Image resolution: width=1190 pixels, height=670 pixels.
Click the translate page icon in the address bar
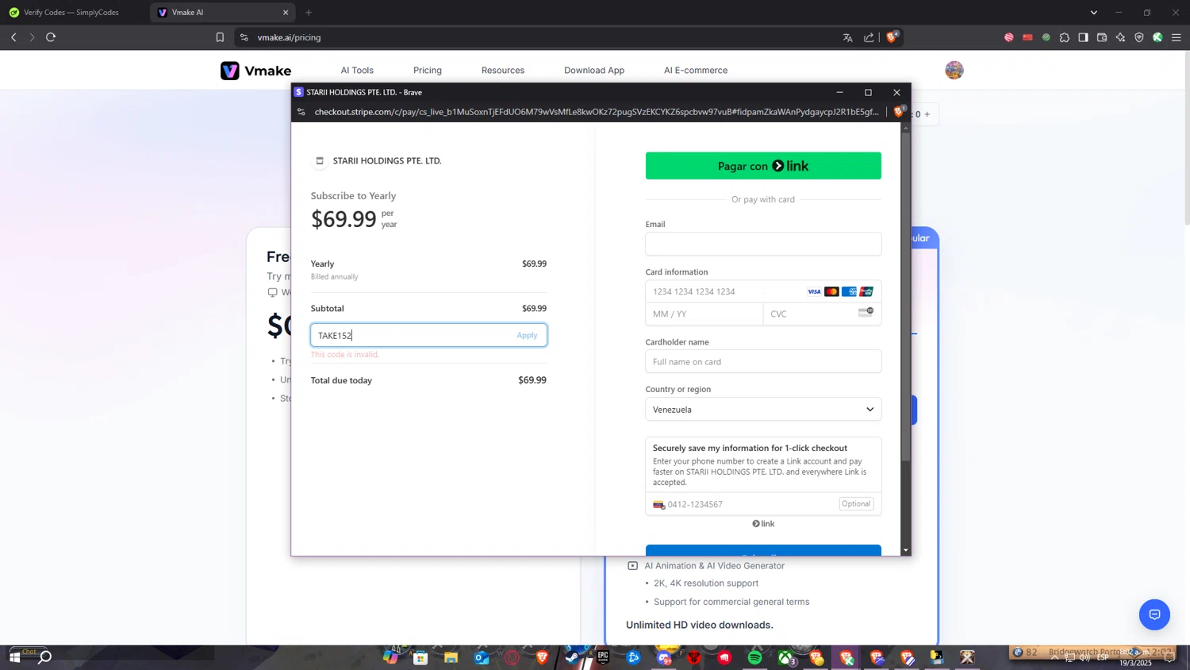tap(847, 37)
